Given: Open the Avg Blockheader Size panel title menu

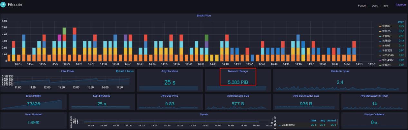Looking at the screenshot, I should [x=306, y=96].
